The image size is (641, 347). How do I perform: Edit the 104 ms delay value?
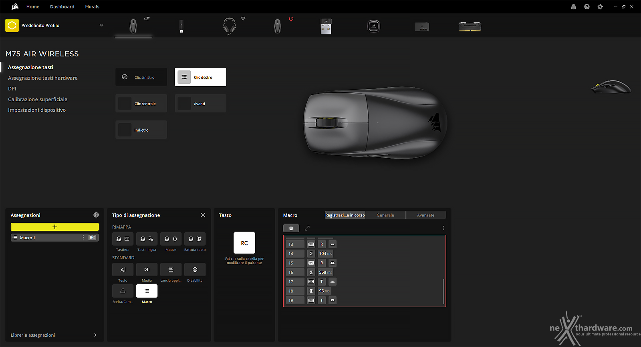click(325, 253)
